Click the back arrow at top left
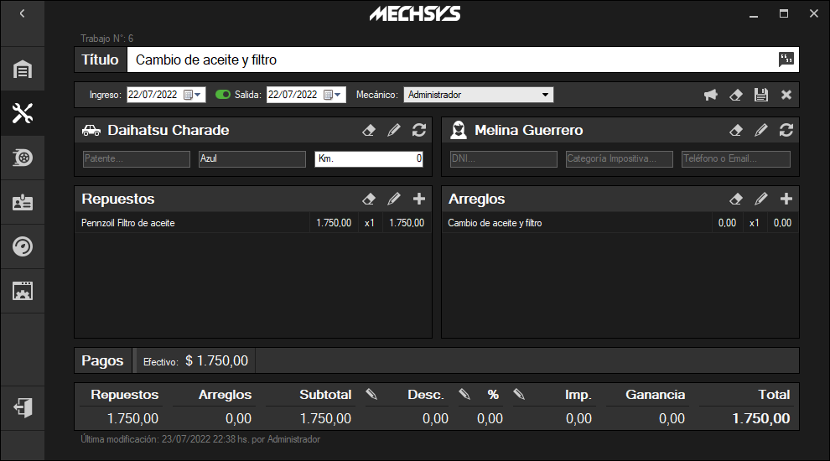 22,13
